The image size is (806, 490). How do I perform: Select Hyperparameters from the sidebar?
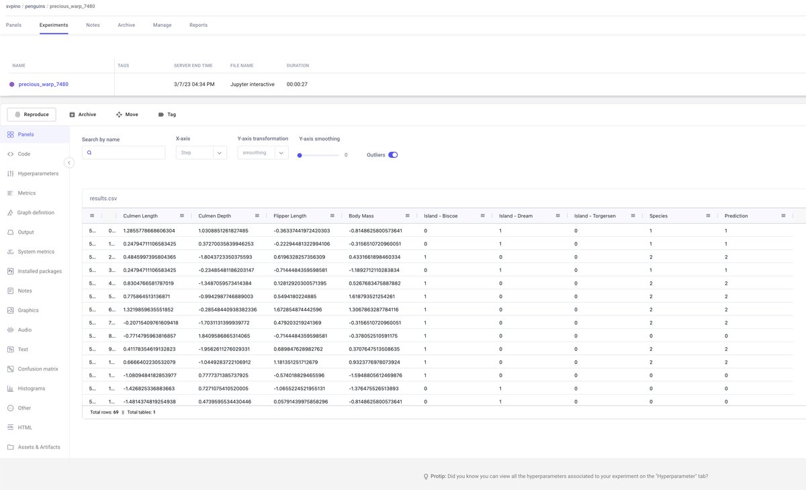pos(39,173)
